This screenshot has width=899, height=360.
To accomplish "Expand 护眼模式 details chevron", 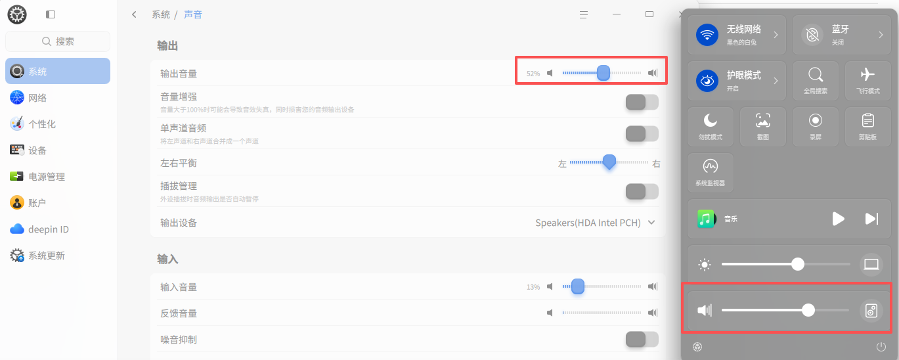I will point(776,81).
